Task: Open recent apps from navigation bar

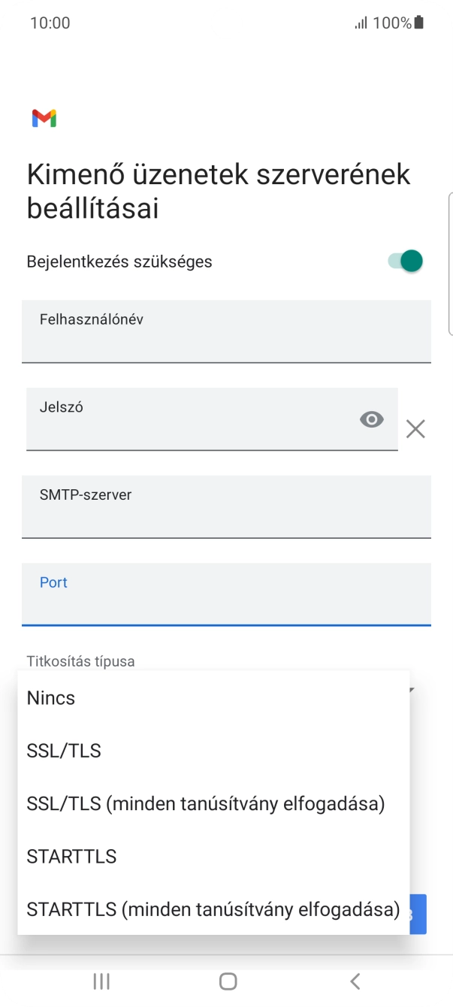Action: pos(101,981)
